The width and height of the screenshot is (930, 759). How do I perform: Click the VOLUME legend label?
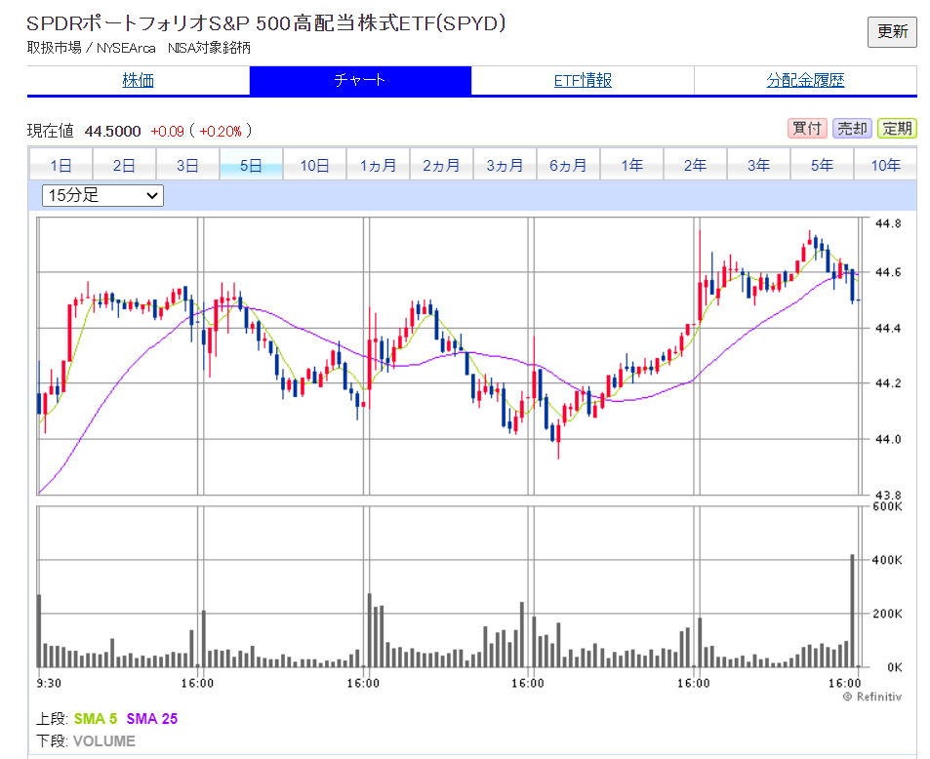pyautogui.click(x=104, y=741)
